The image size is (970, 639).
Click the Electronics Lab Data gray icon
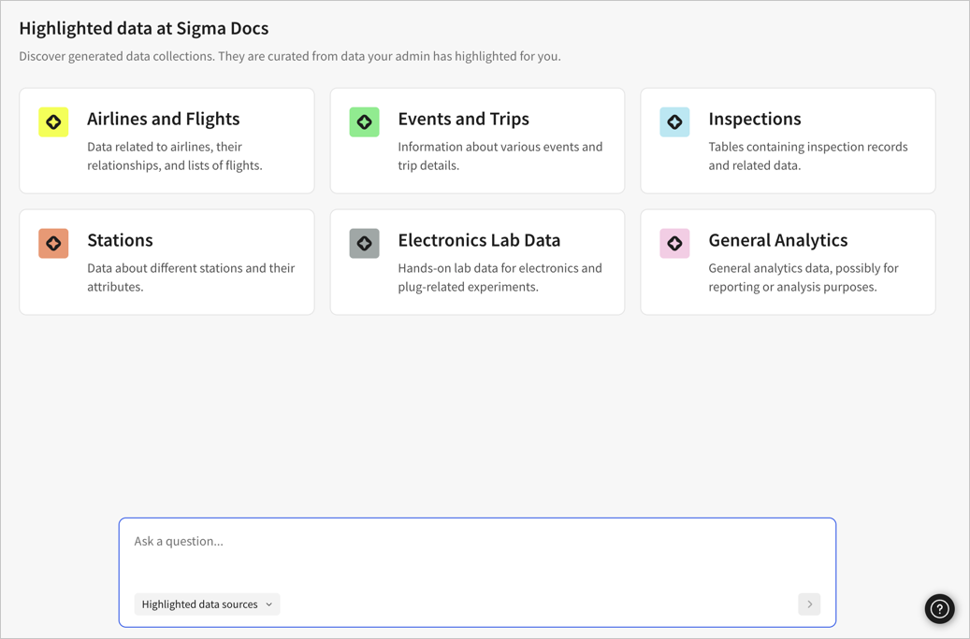364,243
